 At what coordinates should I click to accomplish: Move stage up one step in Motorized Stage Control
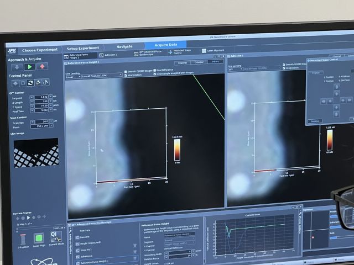coord(336,94)
